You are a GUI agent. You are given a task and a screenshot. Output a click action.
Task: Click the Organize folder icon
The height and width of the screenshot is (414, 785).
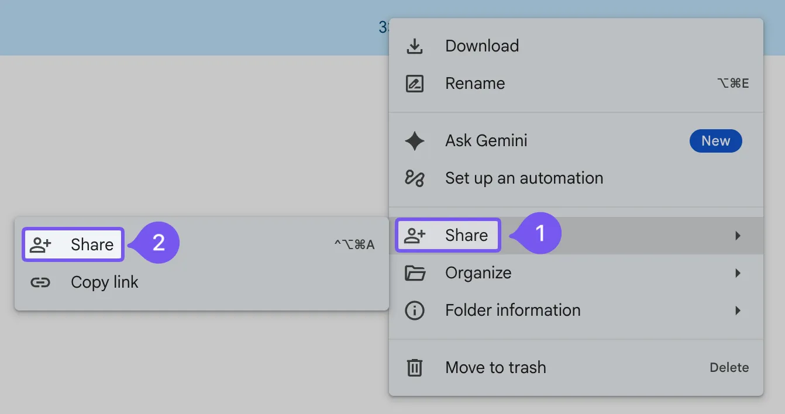(415, 273)
